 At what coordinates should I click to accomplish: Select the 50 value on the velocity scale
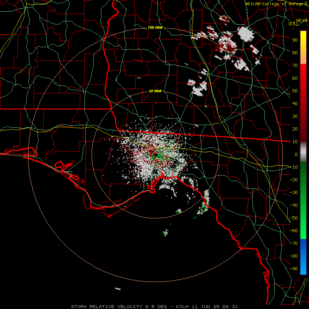[x=295, y=91]
